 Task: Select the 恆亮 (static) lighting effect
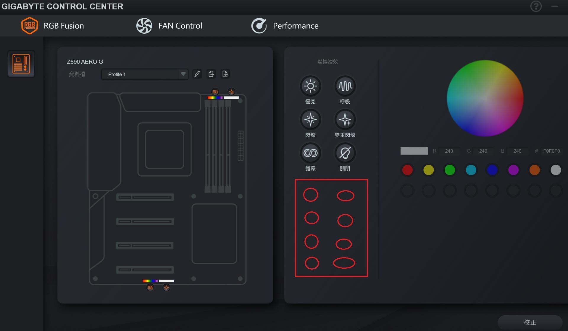[x=310, y=86]
